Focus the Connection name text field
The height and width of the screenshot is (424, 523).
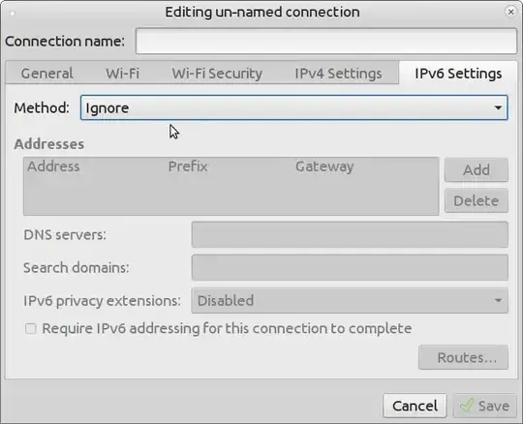(326, 41)
